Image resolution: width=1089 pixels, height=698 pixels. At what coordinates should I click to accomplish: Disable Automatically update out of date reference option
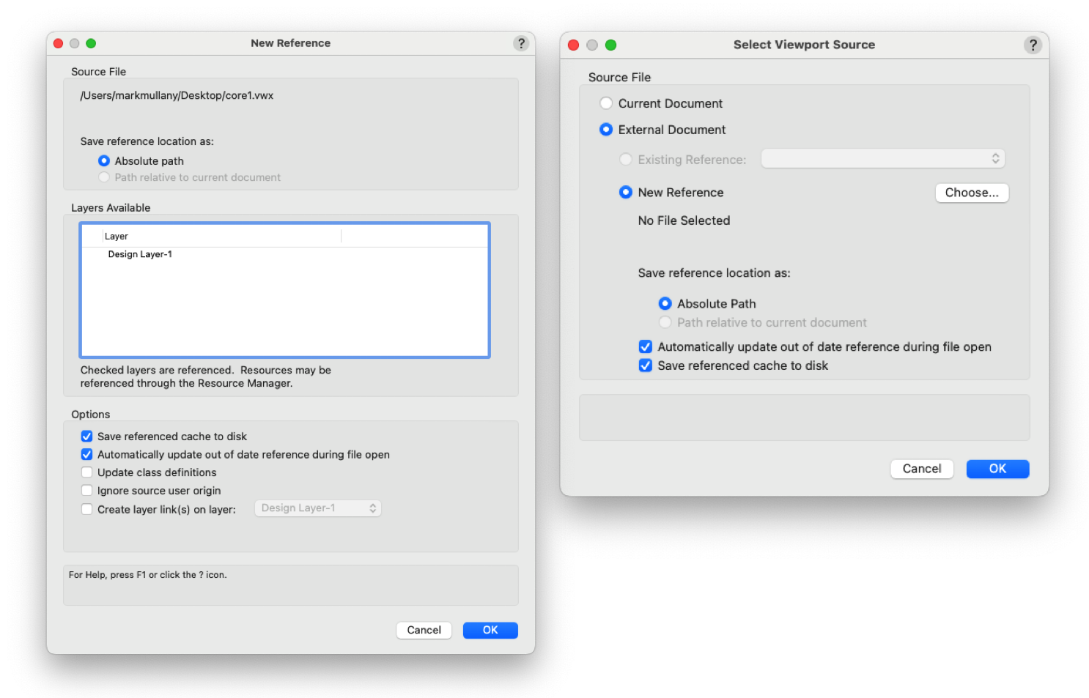click(x=86, y=454)
